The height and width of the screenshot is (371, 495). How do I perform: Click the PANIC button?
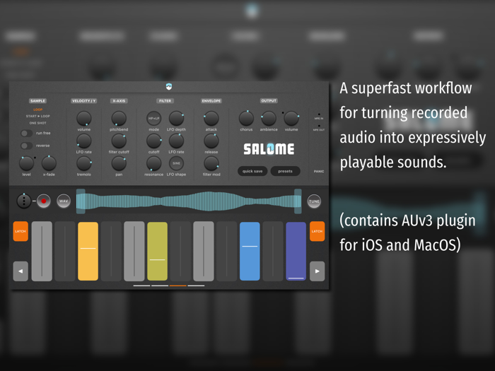[x=319, y=171]
